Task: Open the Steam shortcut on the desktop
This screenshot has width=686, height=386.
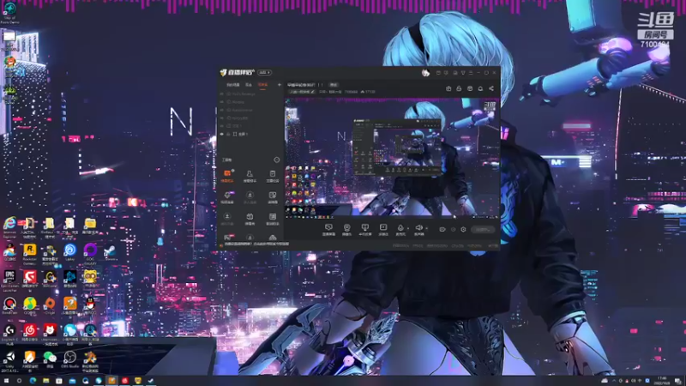Action: (x=110, y=252)
